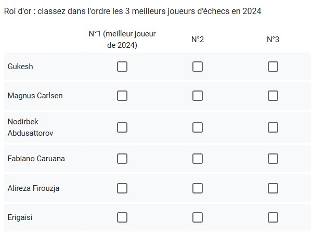This screenshot has width=312, height=233.
Task: Check Nodirbek Abdusattorov in N°2 column
Action: (198, 127)
